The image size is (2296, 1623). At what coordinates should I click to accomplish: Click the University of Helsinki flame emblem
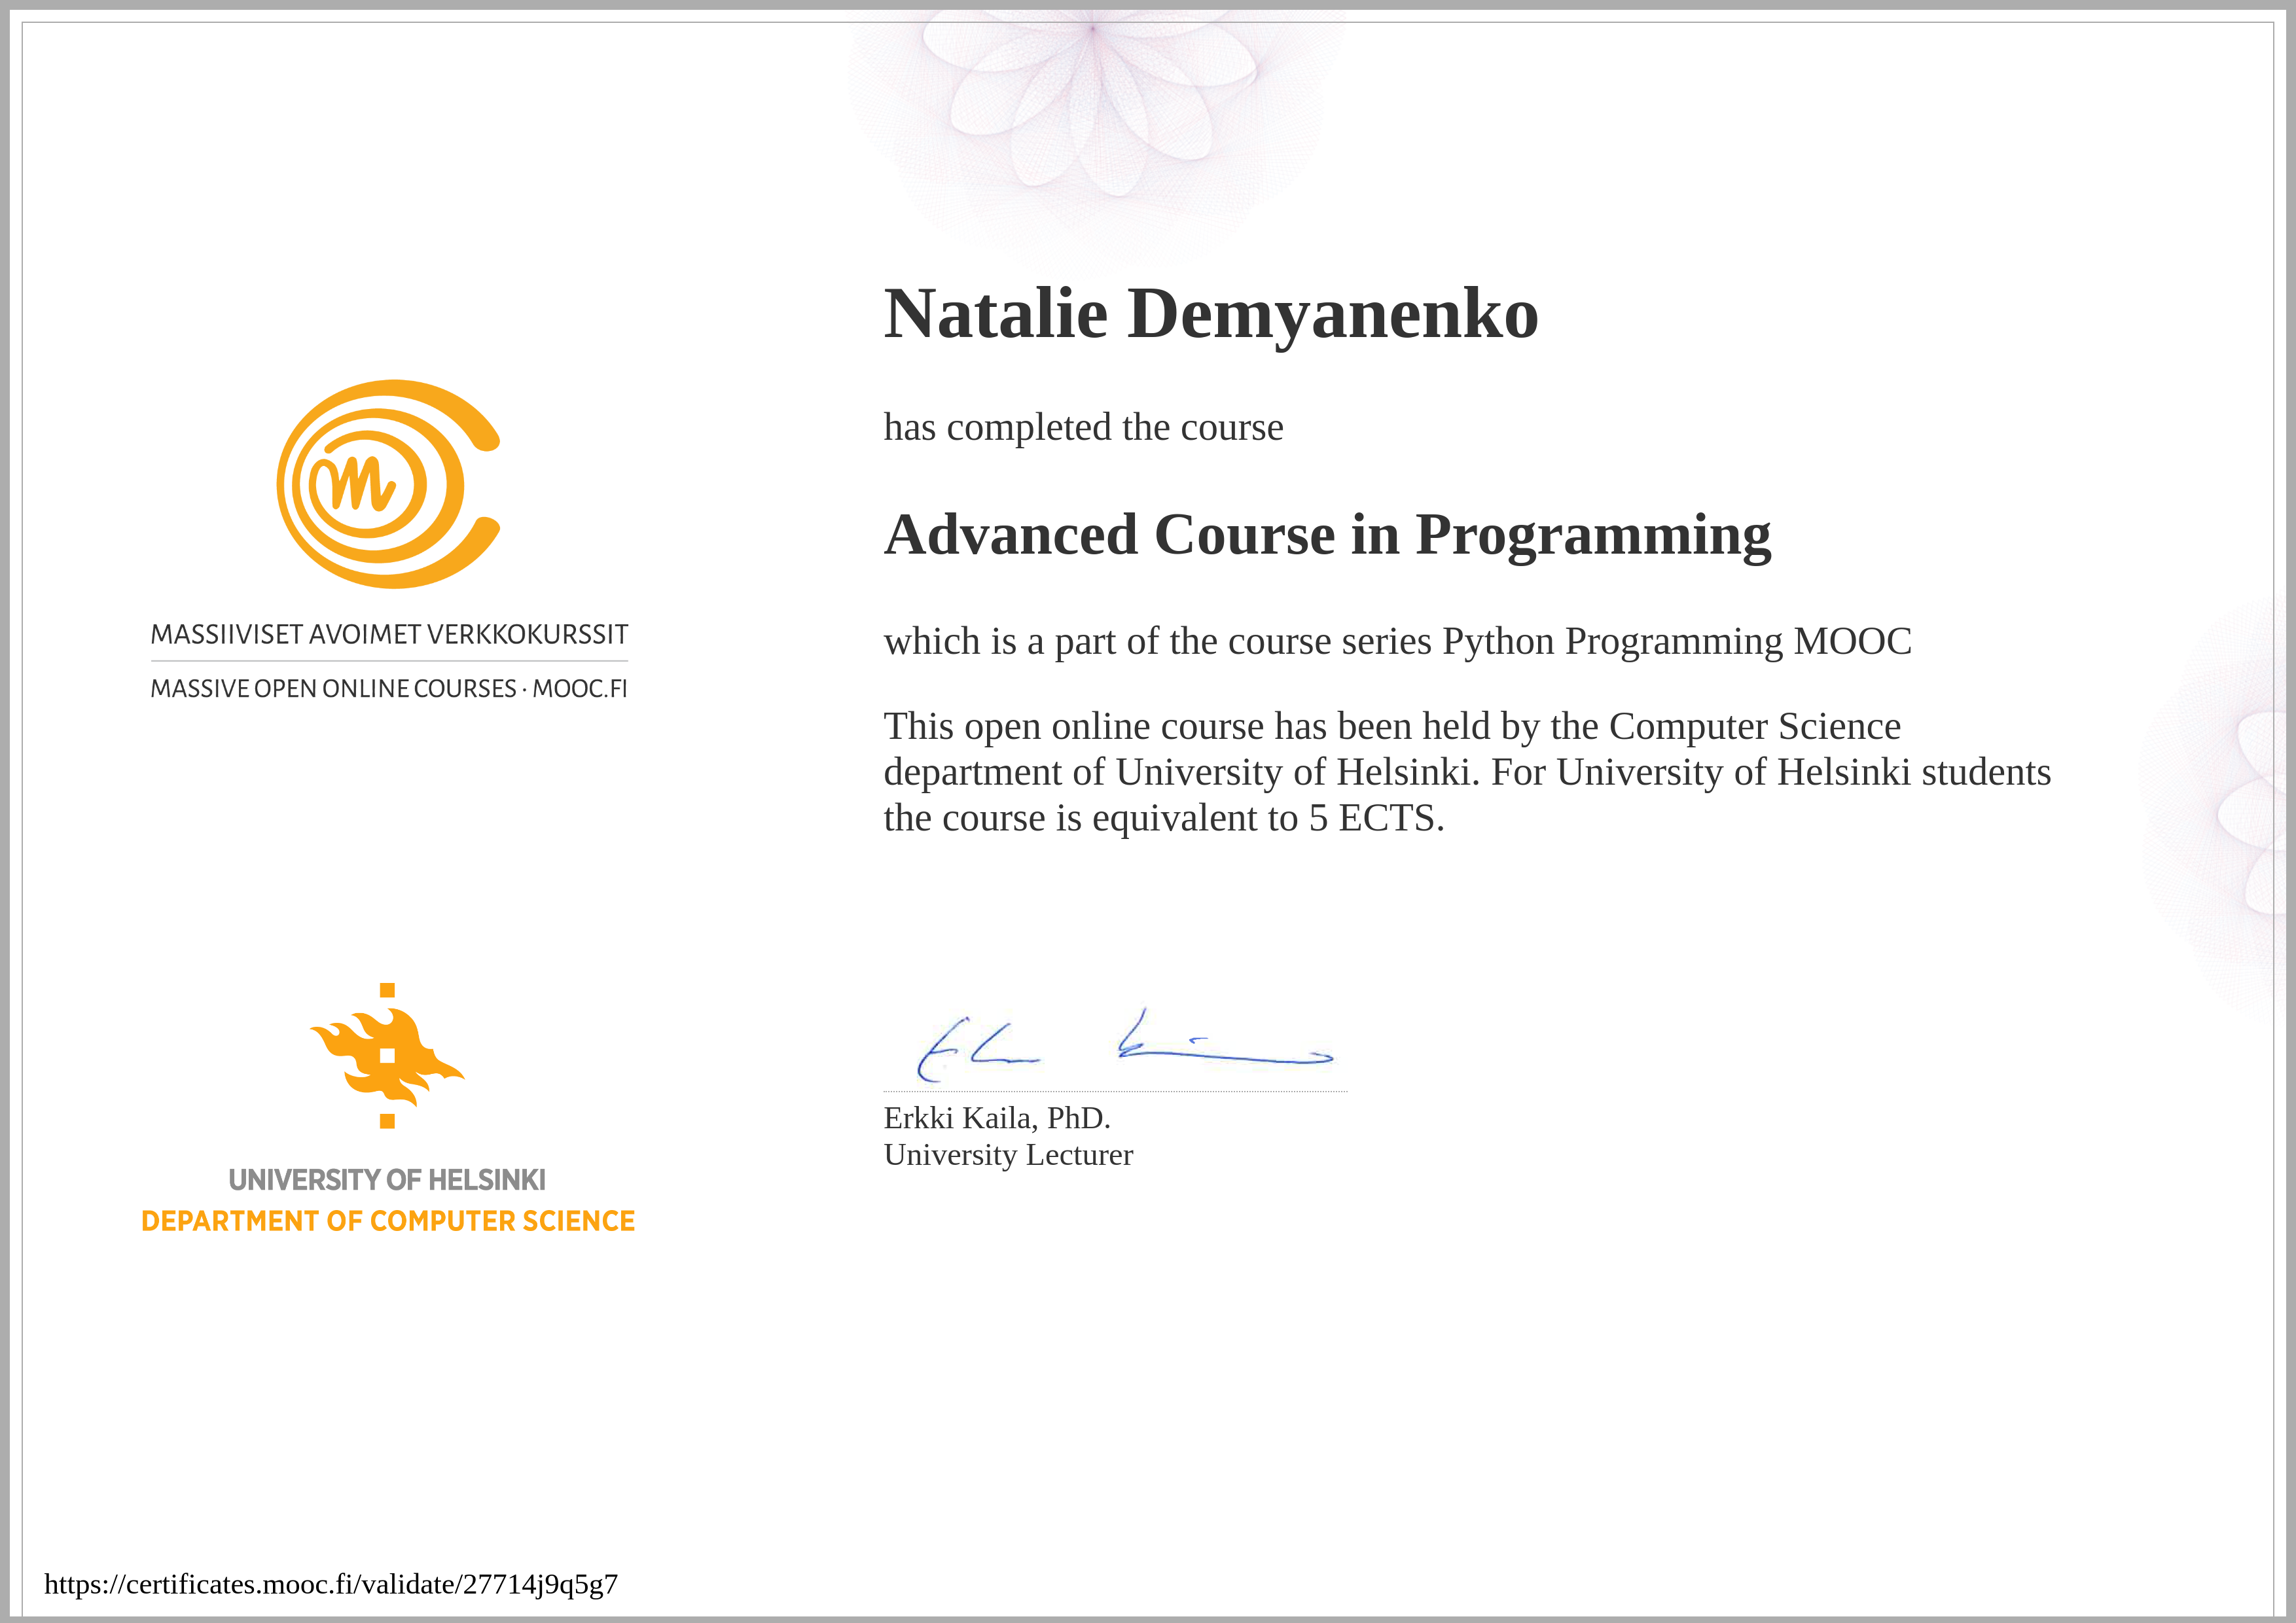[387, 1055]
